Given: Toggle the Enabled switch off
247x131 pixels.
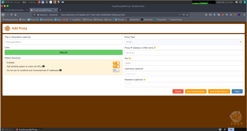Looking at the screenshot, I should click(116, 63).
